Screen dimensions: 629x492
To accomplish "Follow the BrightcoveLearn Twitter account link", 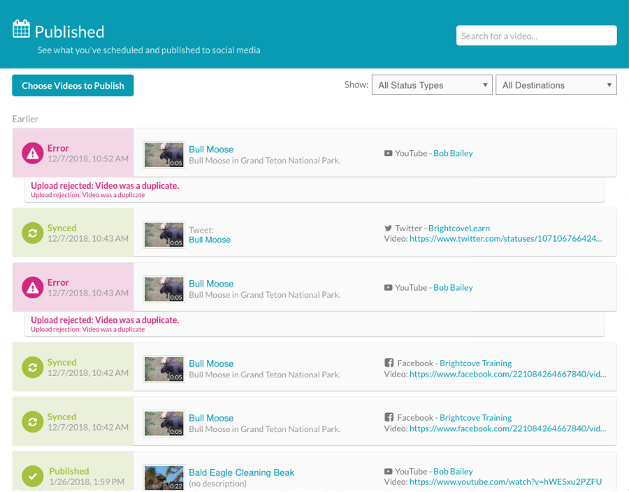I will (458, 228).
